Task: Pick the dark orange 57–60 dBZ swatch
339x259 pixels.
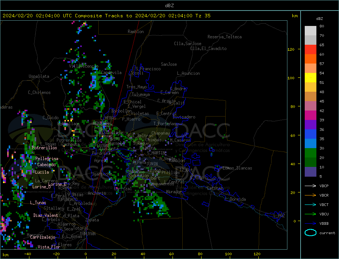Action: pos(310,59)
